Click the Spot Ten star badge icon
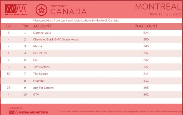183x115 pixels. point(41,10)
